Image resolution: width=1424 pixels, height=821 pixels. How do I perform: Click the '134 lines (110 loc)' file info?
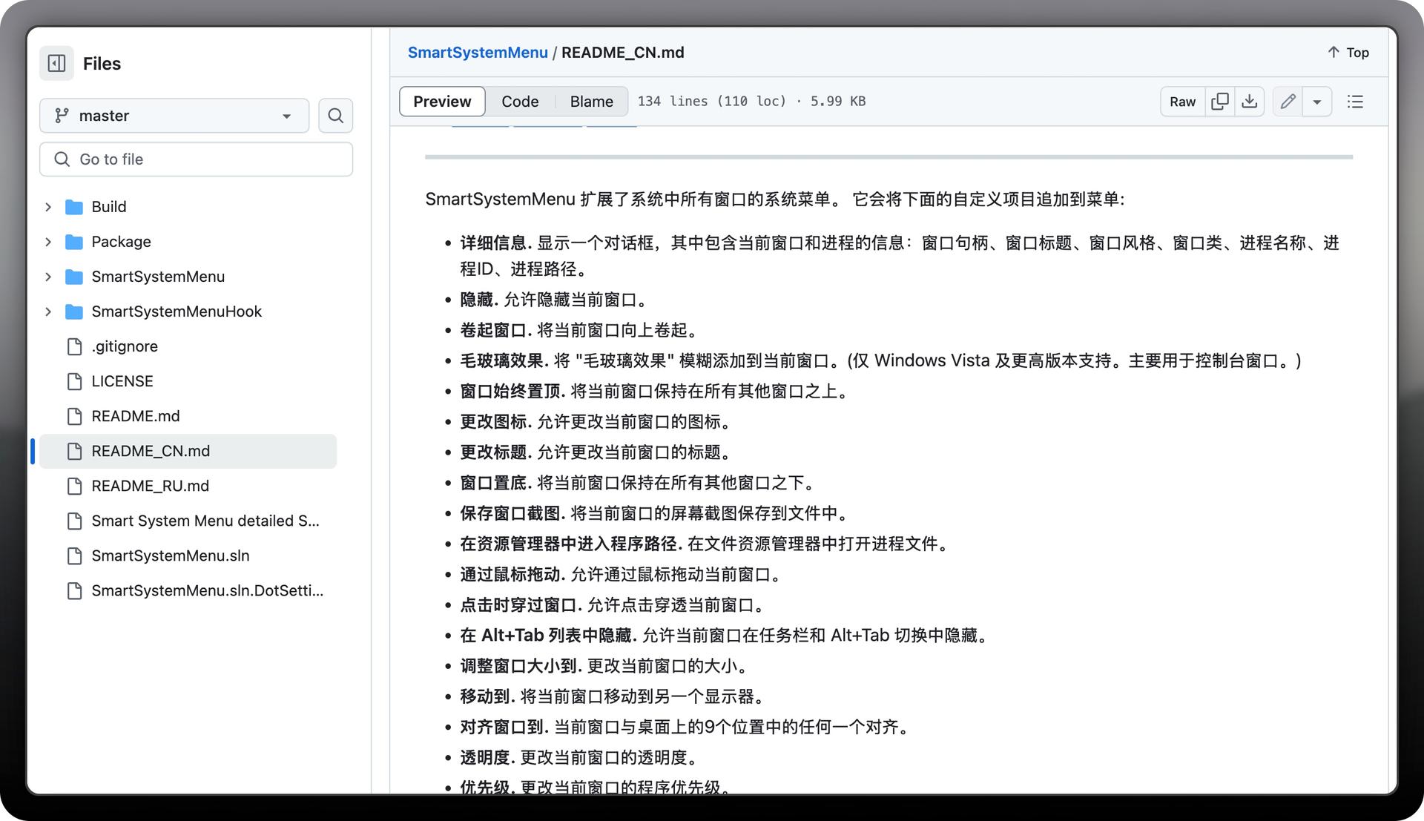point(711,102)
